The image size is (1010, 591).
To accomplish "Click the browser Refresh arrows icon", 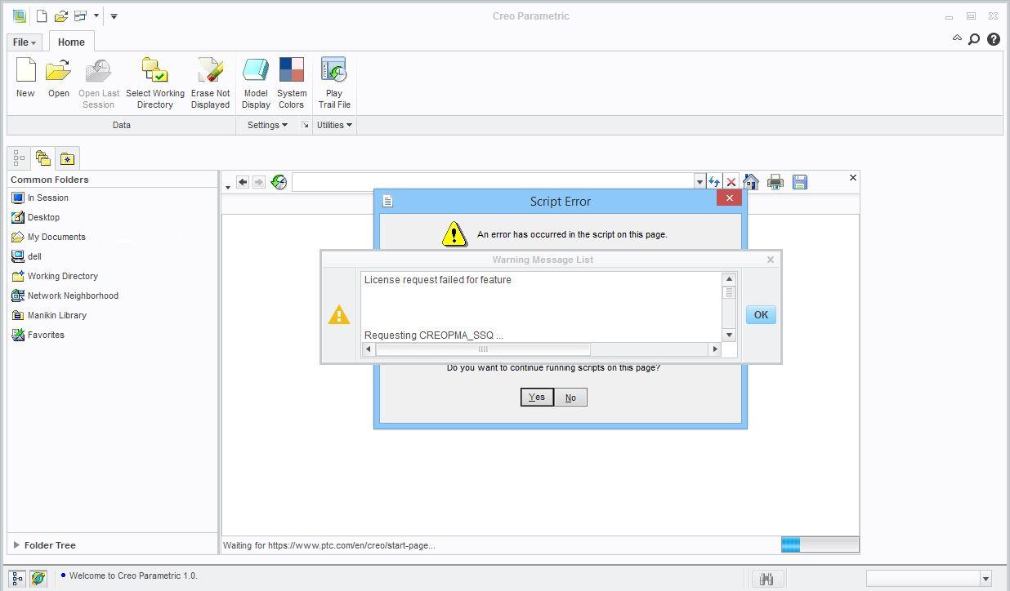I will click(714, 182).
